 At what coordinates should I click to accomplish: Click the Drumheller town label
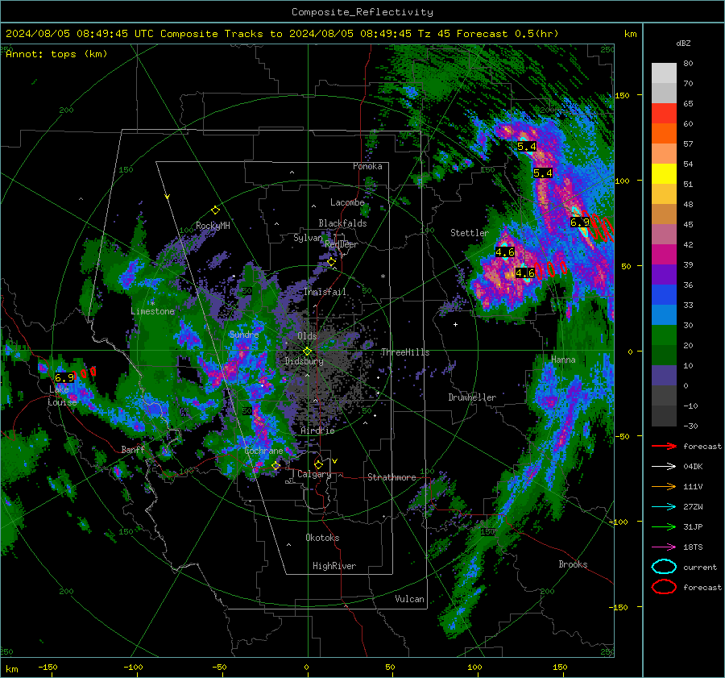point(472,397)
